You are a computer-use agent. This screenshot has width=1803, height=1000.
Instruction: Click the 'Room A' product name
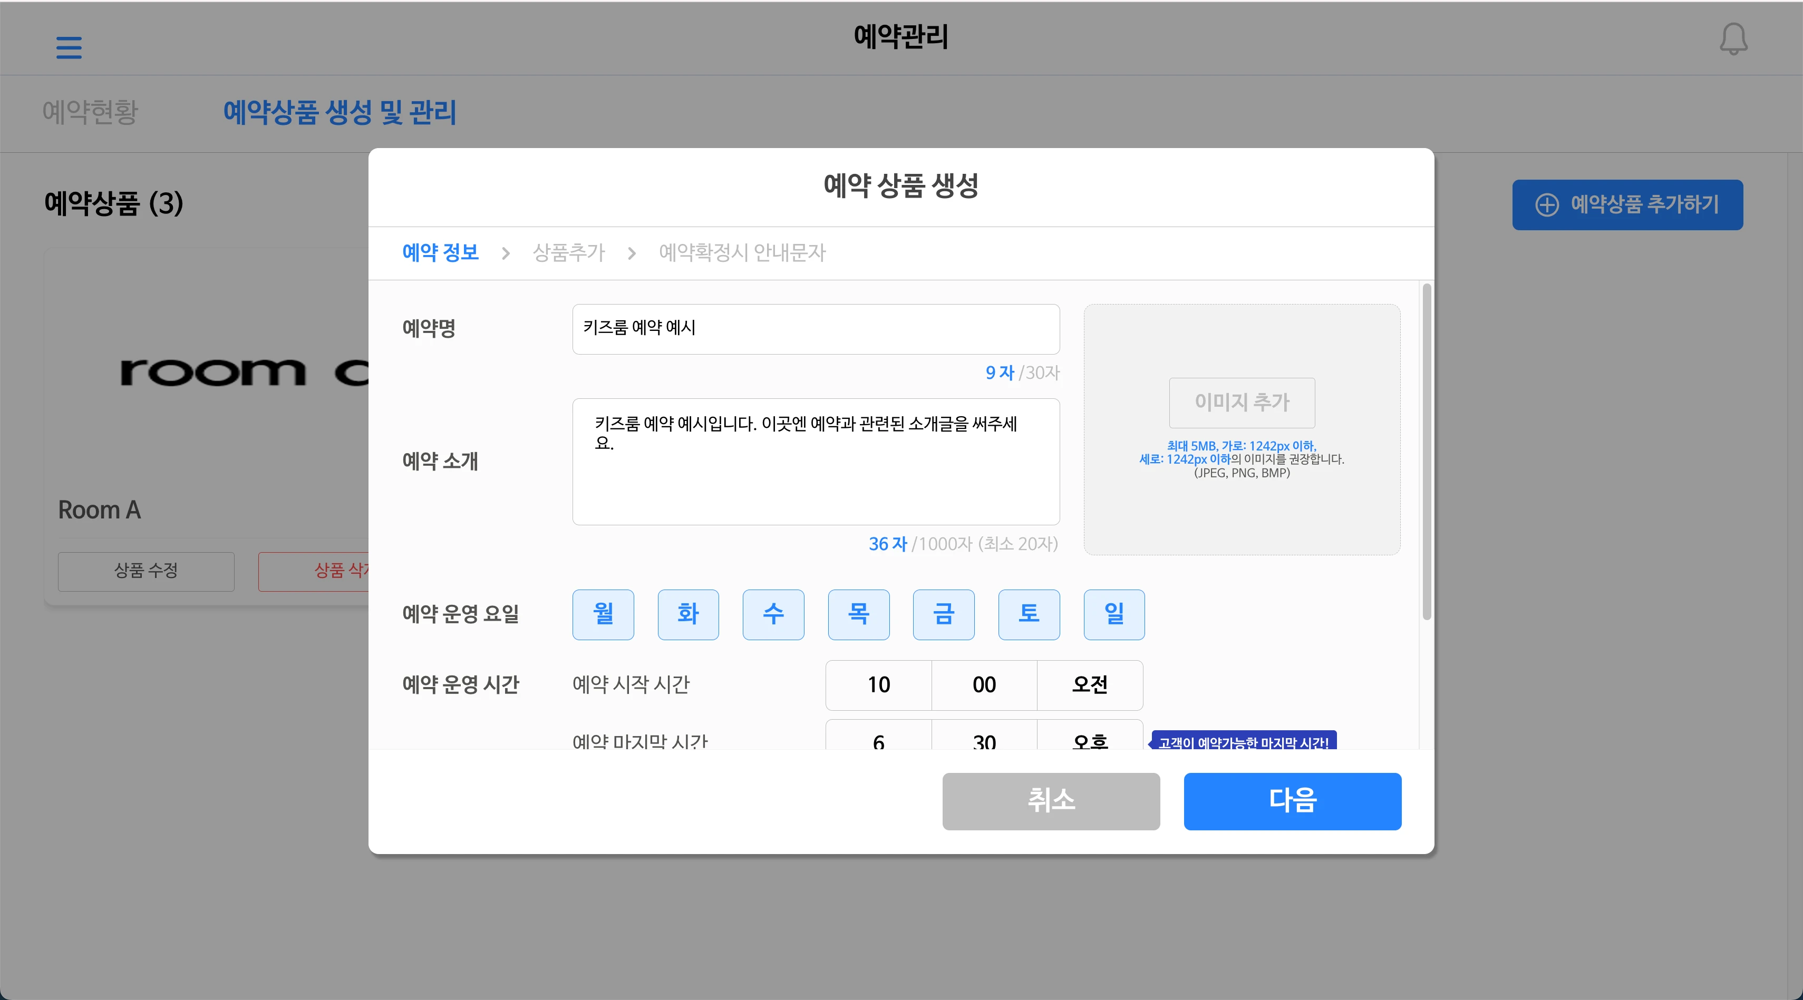[100, 510]
